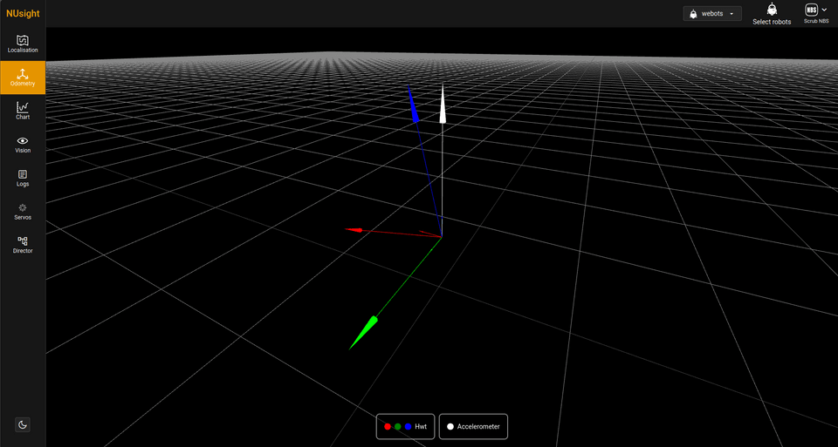The height and width of the screenshot is (447, 838).
Task: Open the Director view
Action: [x=23, y=245]
